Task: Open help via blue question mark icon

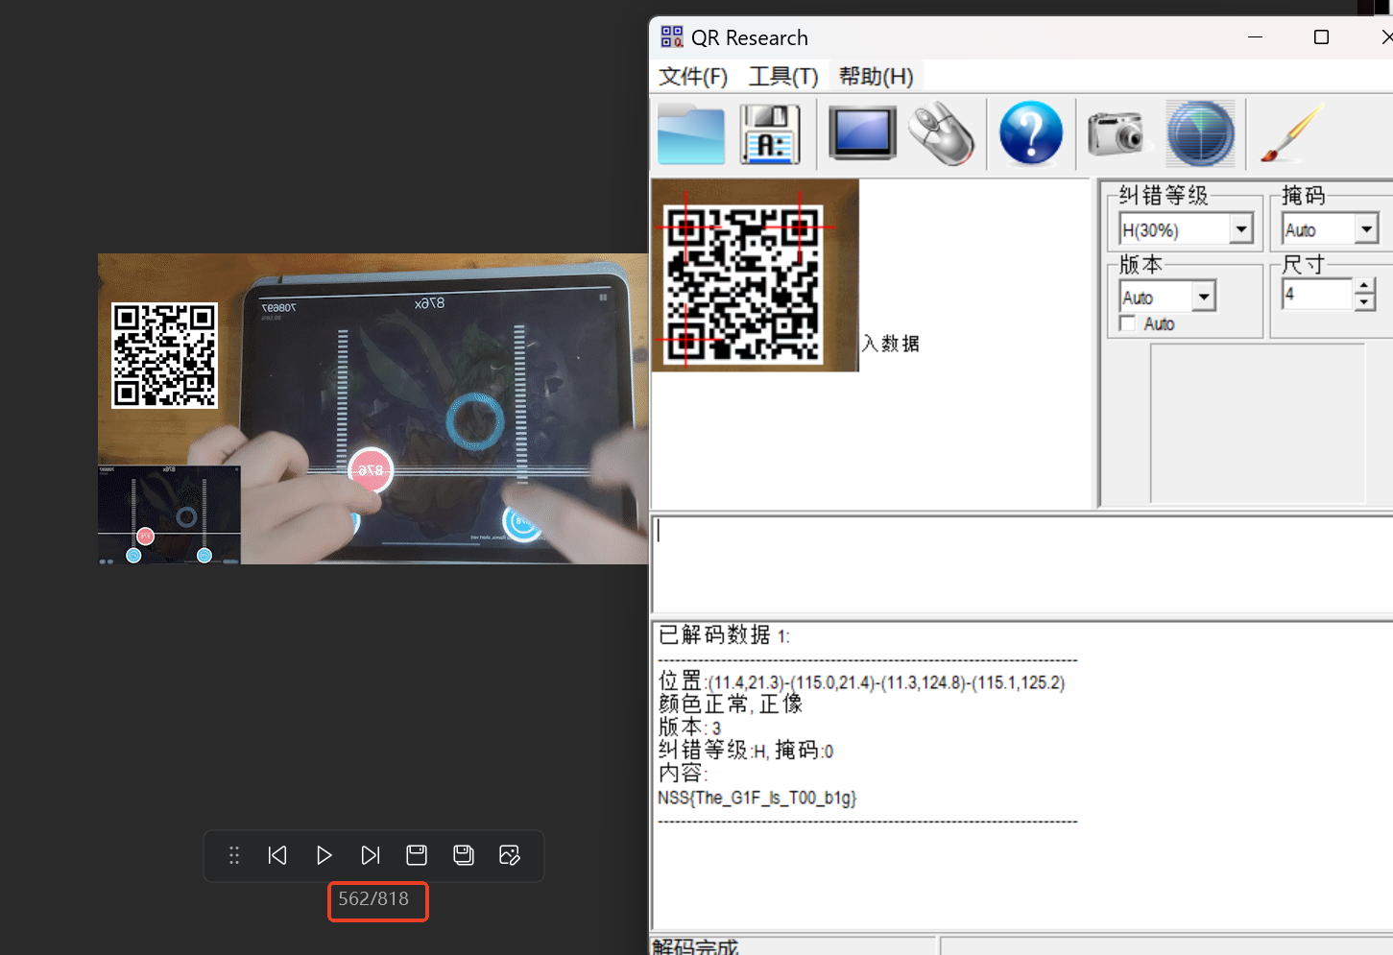Action: 1030,133
